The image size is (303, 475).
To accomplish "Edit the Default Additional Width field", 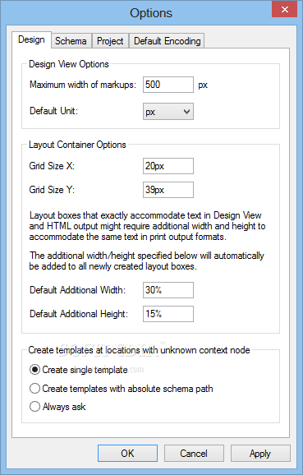I will tap(168, 290).
